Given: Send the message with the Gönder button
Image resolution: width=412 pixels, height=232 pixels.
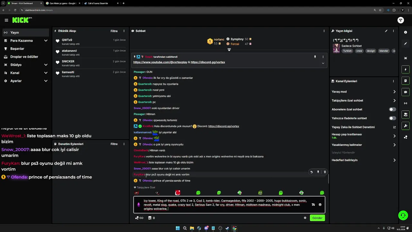Looking at the screenshot, I should tap(317, 218).
